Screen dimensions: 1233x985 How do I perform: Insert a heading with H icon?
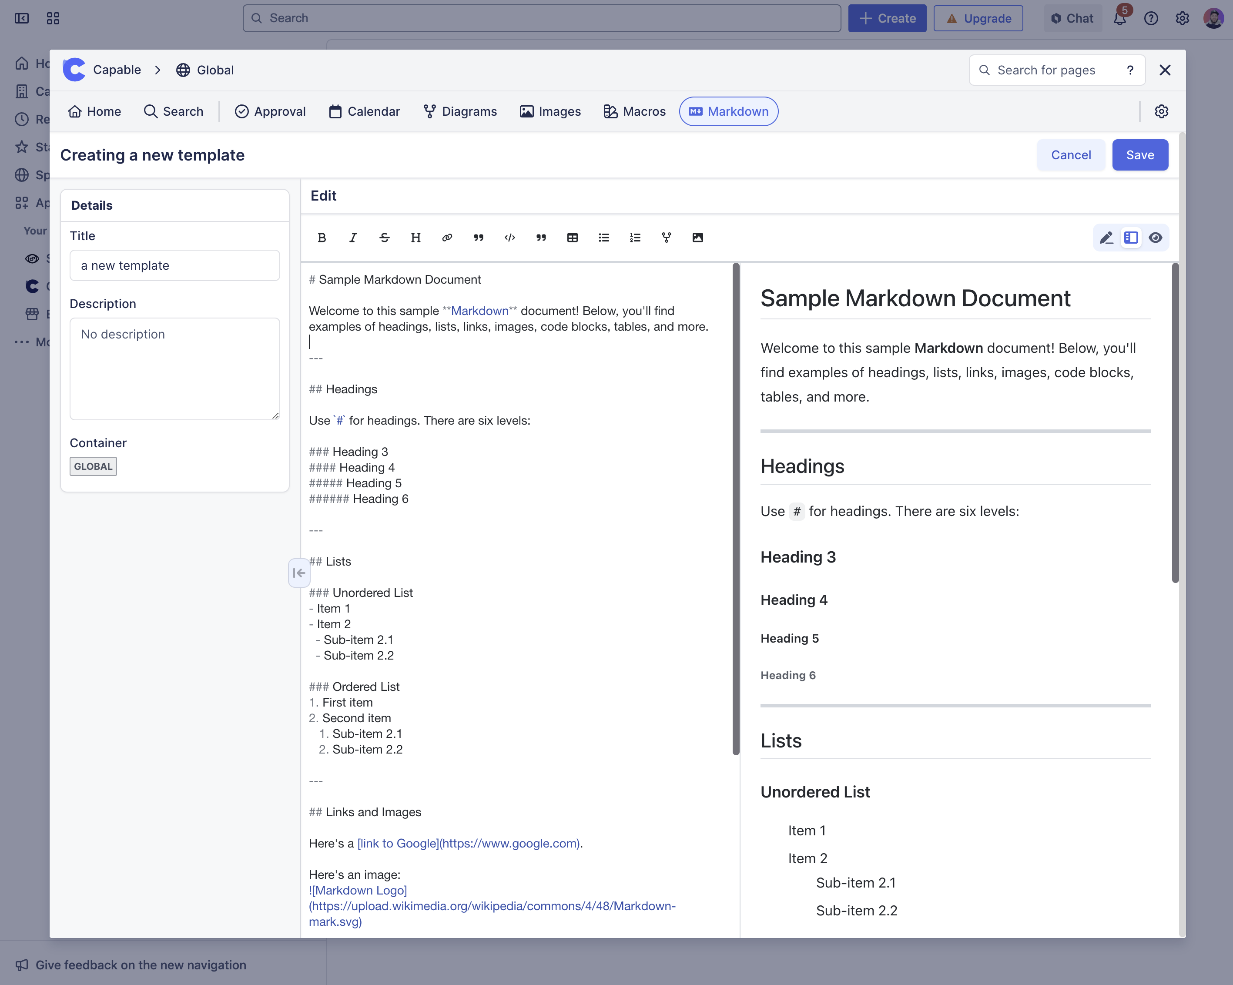(416, 238)
